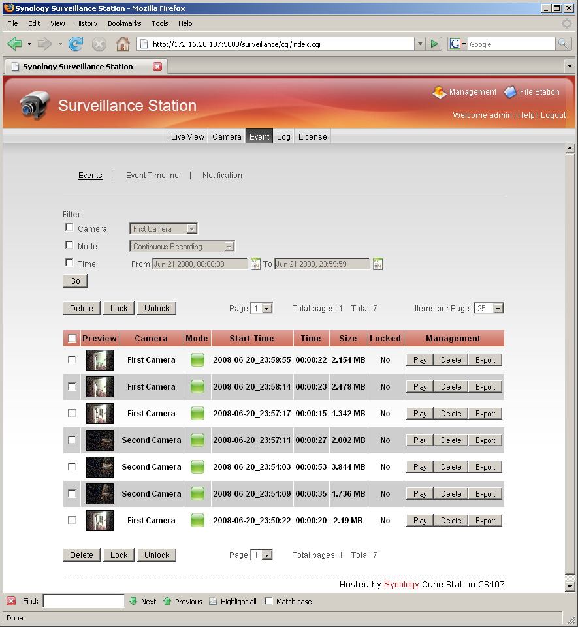Click the vertical scrollbar up arrow
The image size is (578, 627).
570,148
